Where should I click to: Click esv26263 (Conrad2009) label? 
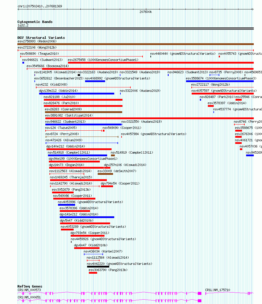click(x=63, y=109)
